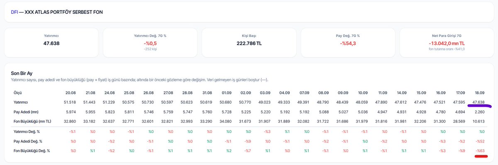
Task: Select Pay Adedi value 2.260
Action: coord(479,112)
